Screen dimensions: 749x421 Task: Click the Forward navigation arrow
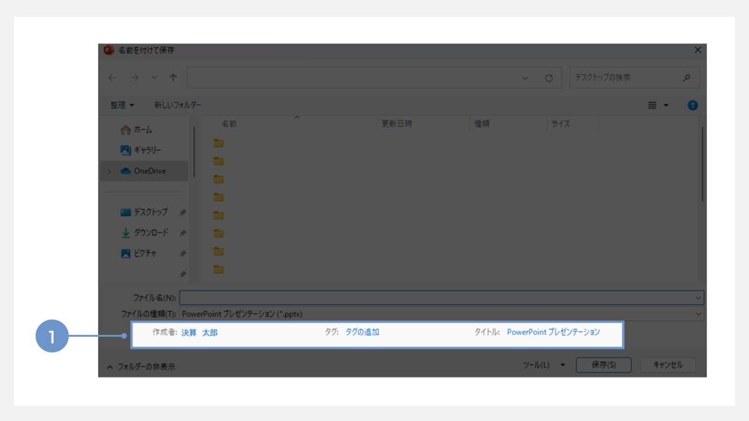(135, 78)
